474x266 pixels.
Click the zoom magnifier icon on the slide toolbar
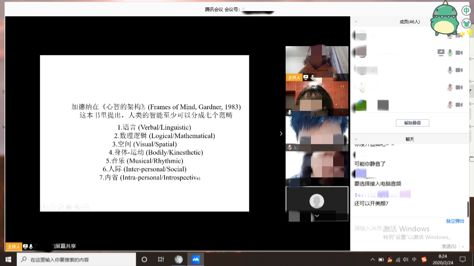coord(77,207)
